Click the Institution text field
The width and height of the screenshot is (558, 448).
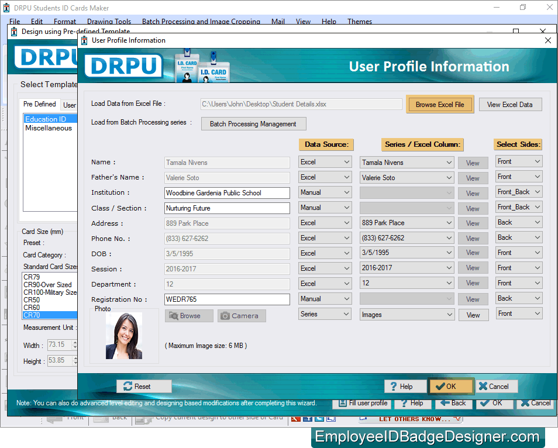pyautogui.click(x=227, y=193)
